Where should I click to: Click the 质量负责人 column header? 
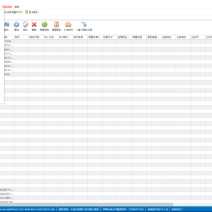[x=95, y=37]
